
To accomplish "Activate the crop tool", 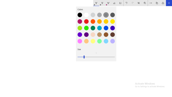I will [139, 3].
